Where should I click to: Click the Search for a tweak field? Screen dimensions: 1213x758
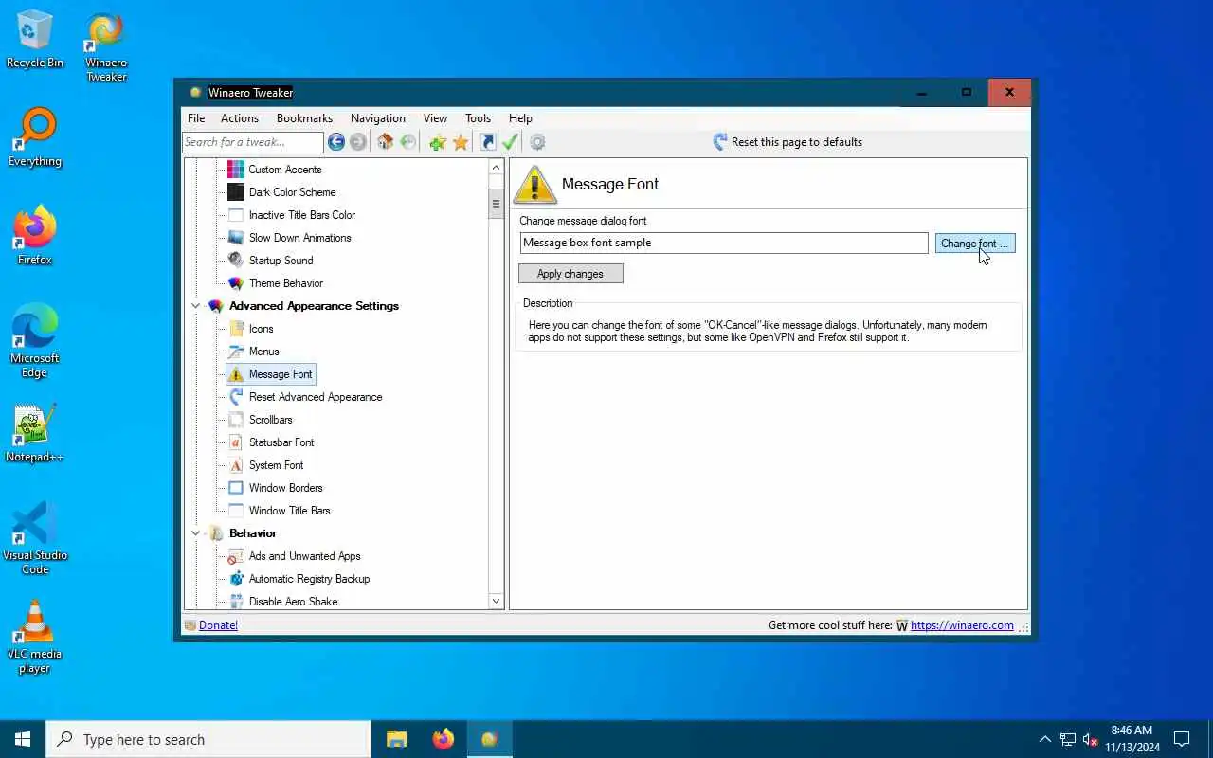tap(253, 142)
